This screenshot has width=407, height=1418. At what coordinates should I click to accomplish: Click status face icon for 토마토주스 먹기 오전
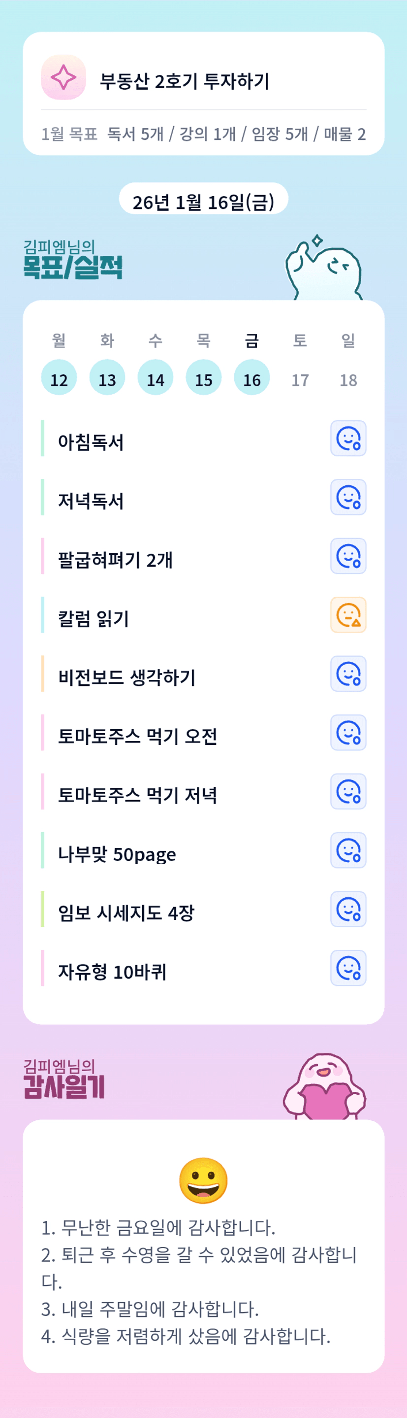pos(348,733)
